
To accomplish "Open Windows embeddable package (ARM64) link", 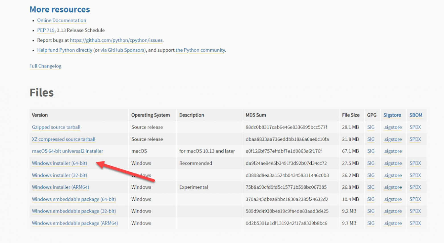I will coord(75,223).
